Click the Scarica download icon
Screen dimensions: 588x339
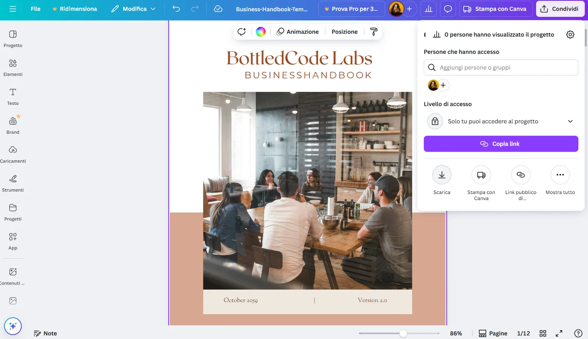442,175
